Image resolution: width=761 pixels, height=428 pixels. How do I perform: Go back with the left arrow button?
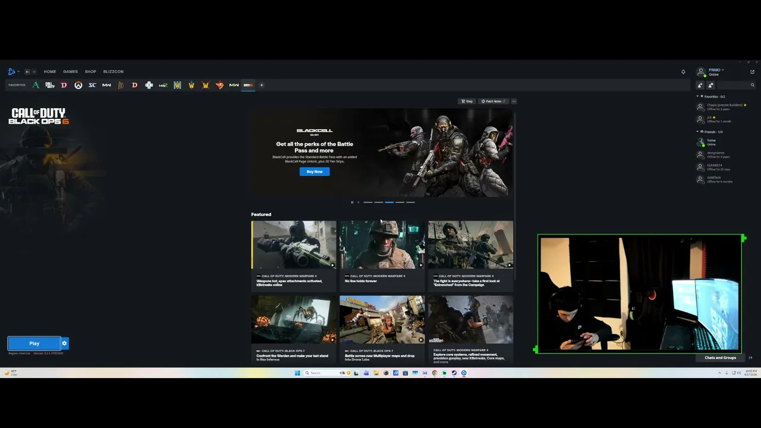pos(27,72)
